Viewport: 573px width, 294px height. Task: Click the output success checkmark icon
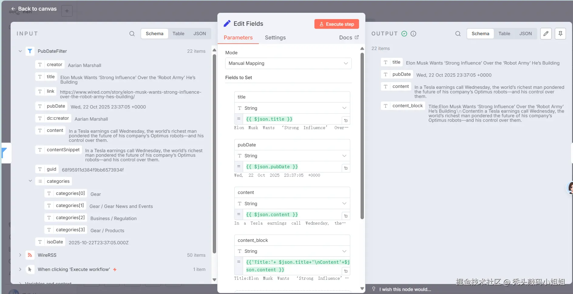point(404,34)
